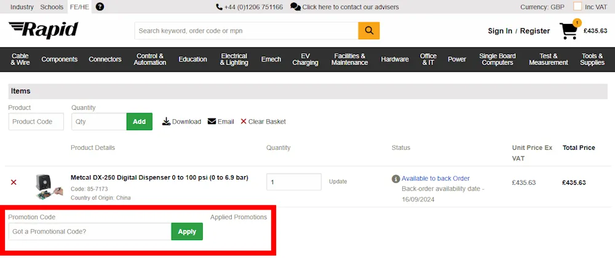The height and width of the screenshot is (258, 615).
Task: Open the Single Board Computers menu
Action: click(x=498, y=59)
